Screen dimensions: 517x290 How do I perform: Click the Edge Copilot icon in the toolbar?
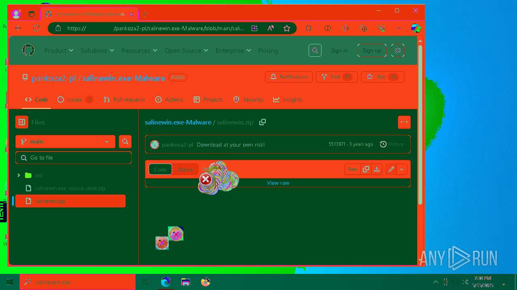[416, 28]
